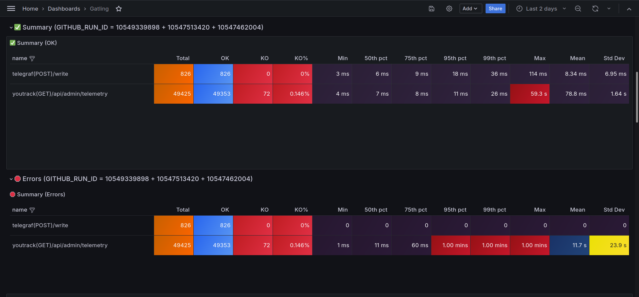Save the dashboard with the disk icon

point(432,9)
